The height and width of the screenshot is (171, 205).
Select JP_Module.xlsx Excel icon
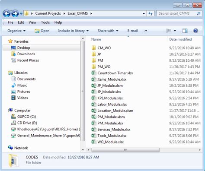94,92
